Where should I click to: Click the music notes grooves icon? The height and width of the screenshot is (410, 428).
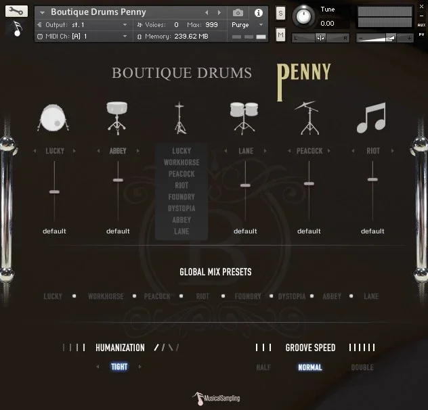pyautogui.click(x=371, y=118)
